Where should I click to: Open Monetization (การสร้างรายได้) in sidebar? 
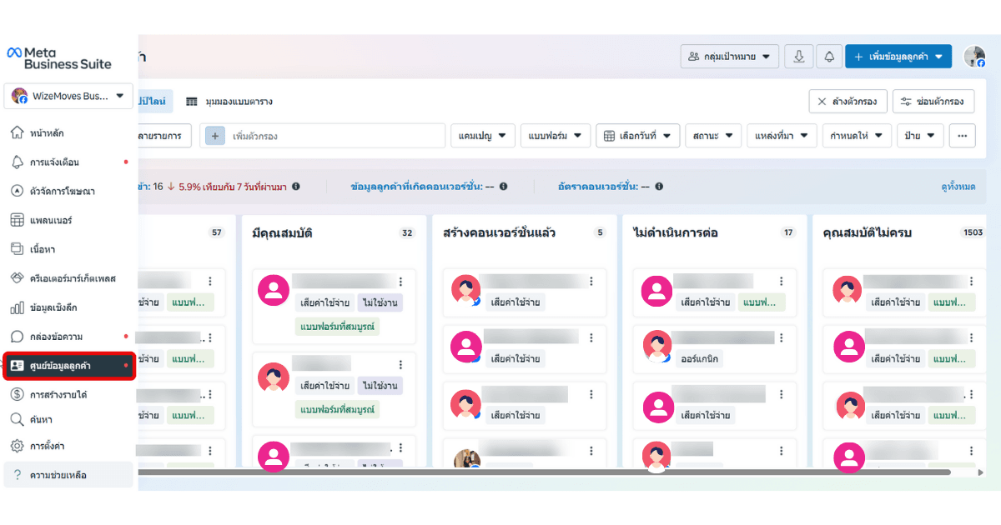(x=58, y=394)
